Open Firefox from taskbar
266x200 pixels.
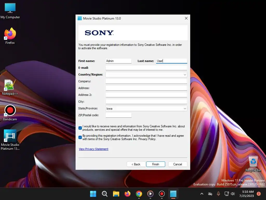(x=127, y=194)
